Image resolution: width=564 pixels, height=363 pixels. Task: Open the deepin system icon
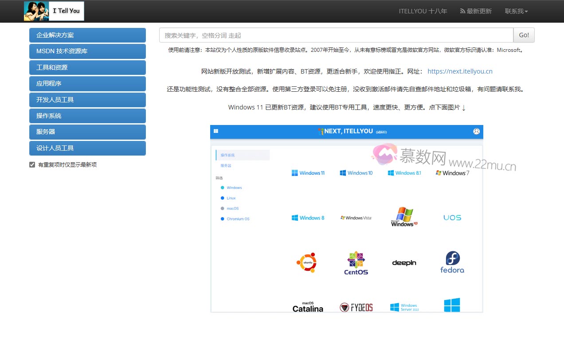point(403,262)
